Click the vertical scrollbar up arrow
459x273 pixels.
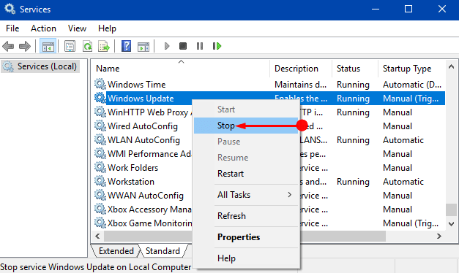click(x=452, y=67)
